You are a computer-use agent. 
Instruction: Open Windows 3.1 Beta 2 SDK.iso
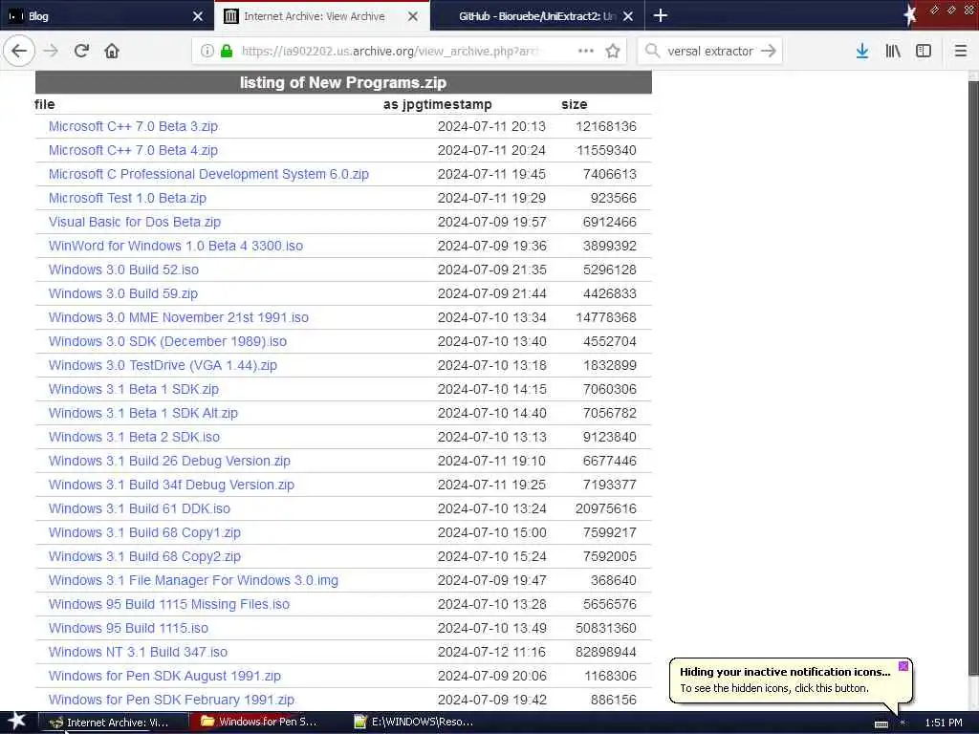pos(134,437)
